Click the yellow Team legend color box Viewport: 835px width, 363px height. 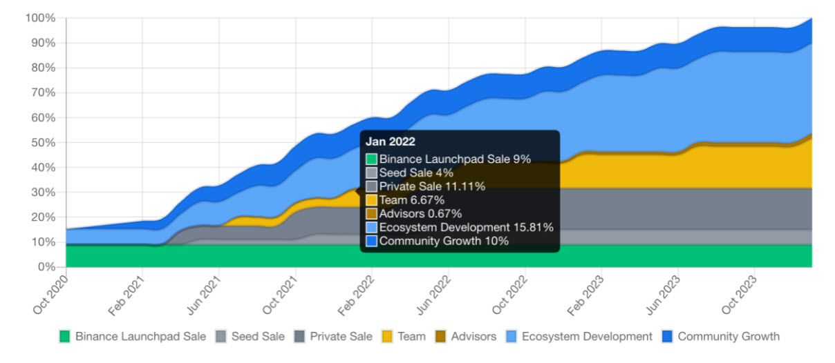pyautogui.click(x=387, y=337)
